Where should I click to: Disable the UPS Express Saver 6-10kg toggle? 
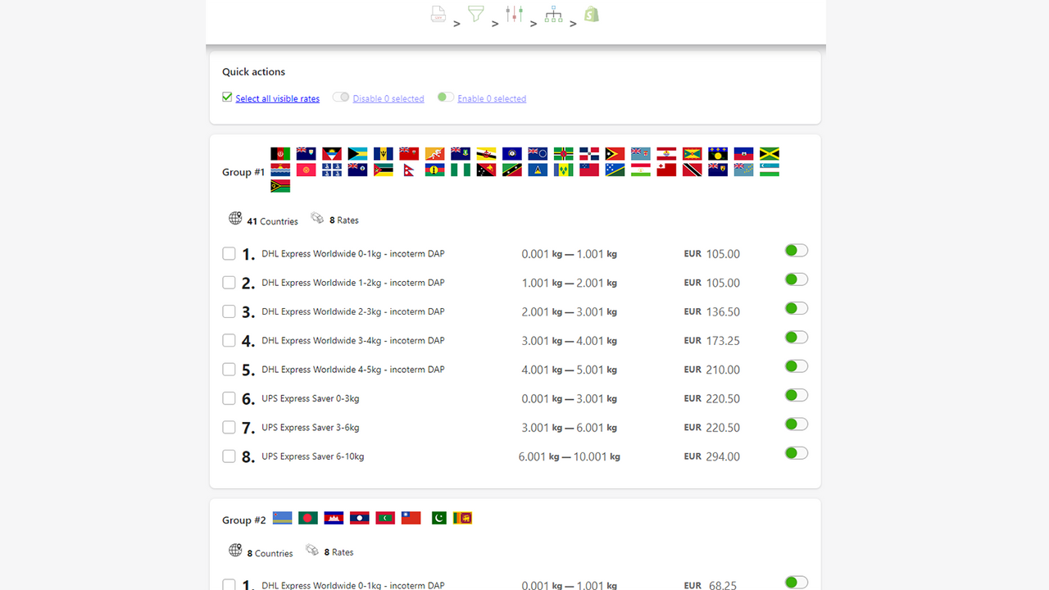(x=796, y=452)
